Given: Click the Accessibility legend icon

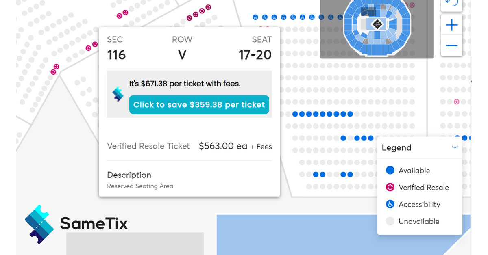Looking at the screenshot, I should (390, 204).
